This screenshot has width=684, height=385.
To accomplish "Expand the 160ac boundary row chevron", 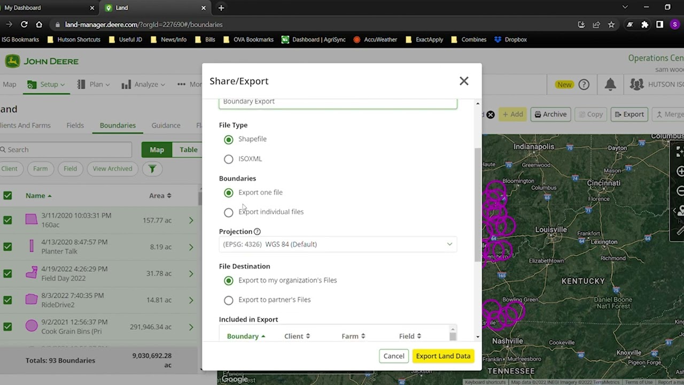I will 191,220.
